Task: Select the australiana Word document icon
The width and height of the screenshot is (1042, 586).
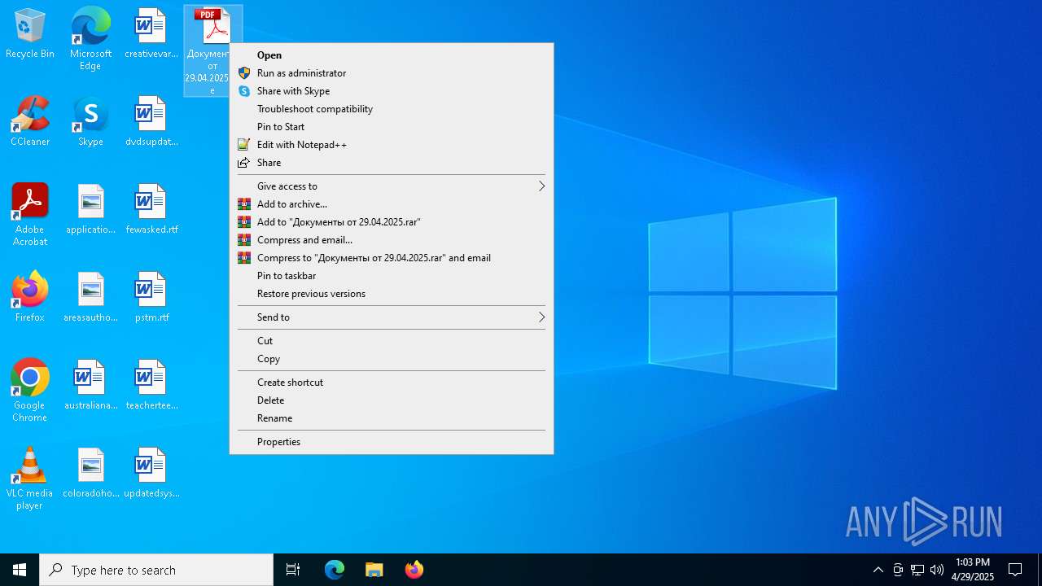Action: 90,386
